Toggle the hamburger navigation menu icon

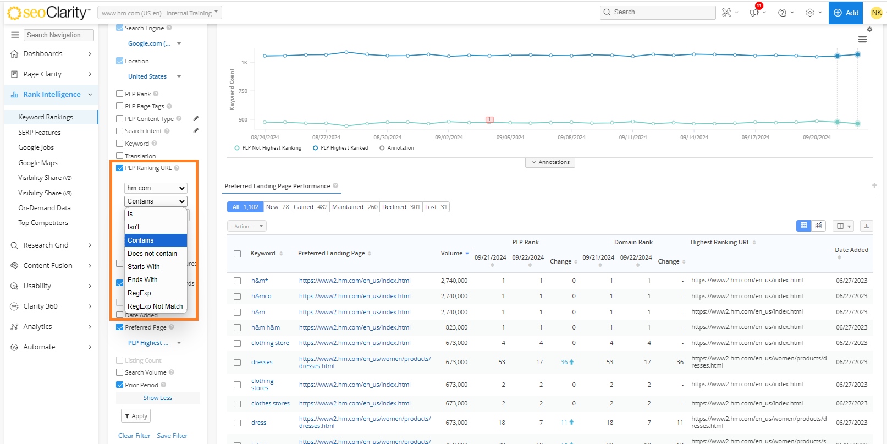pyautogui.click(x=15, y=35)
